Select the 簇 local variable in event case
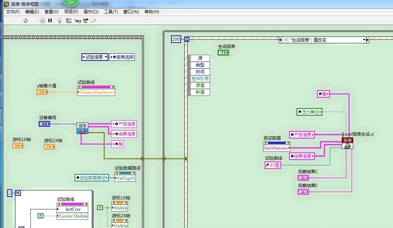This screenshot has width=393, height=228. coord(323,94)
